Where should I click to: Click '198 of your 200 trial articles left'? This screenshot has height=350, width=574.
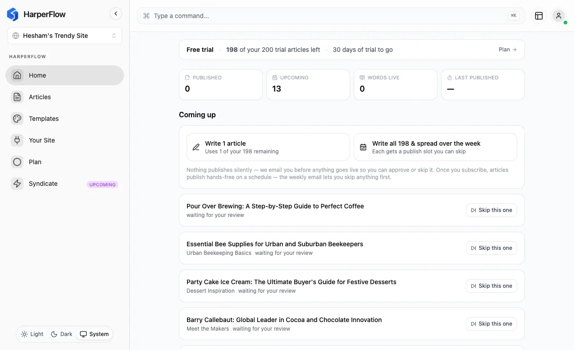click(x=273, y=50)
